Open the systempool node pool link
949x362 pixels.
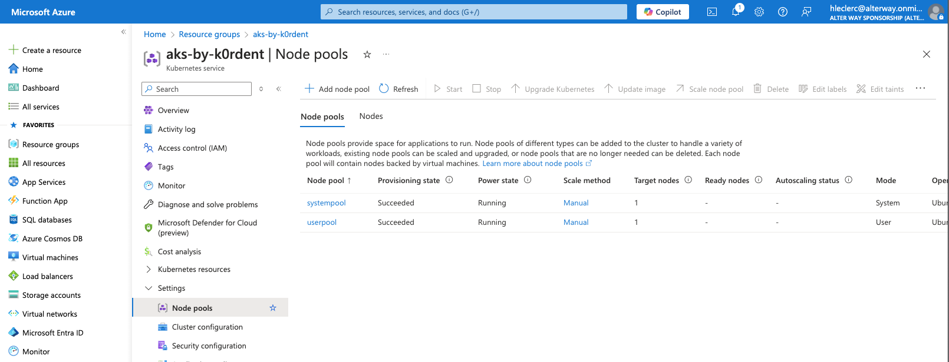(326, 203)
